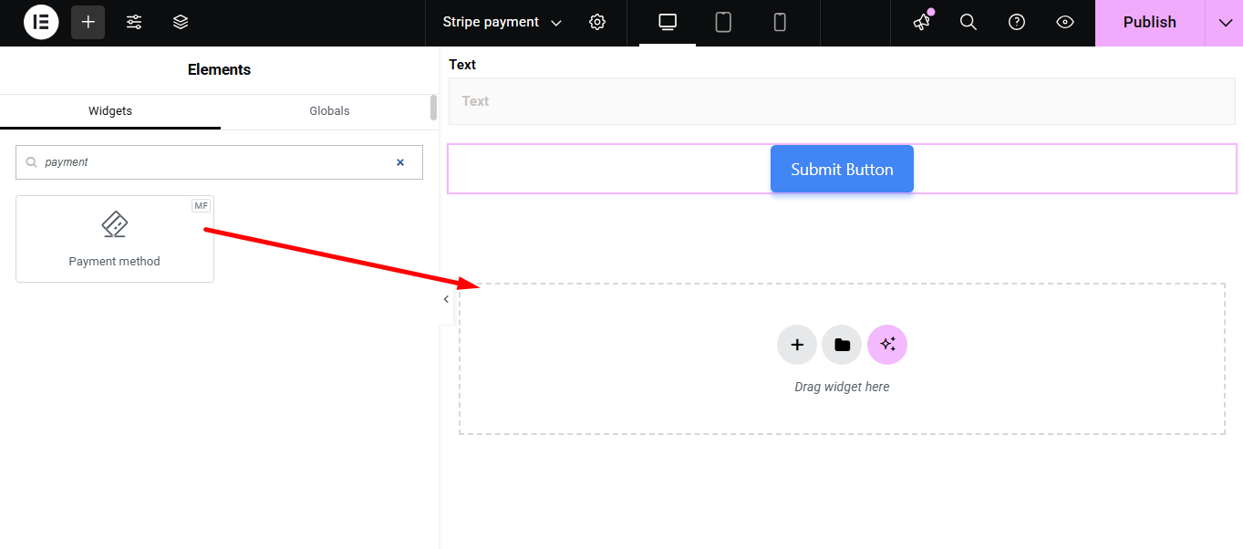Viewport: 1243px width, 549px height.
Task: Preview changes with the eye icon
Action: [1064, 22]
